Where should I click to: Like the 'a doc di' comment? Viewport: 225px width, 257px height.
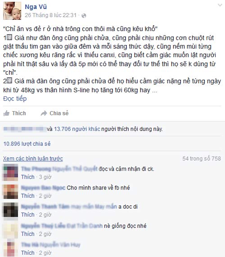pyautogui.click(x=28, y=215)
